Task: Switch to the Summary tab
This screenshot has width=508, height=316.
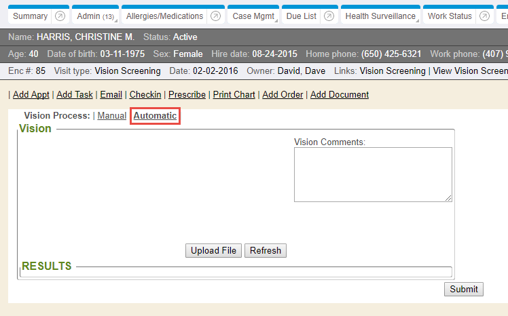Action: pyautogui.click(x=31, y=16)
